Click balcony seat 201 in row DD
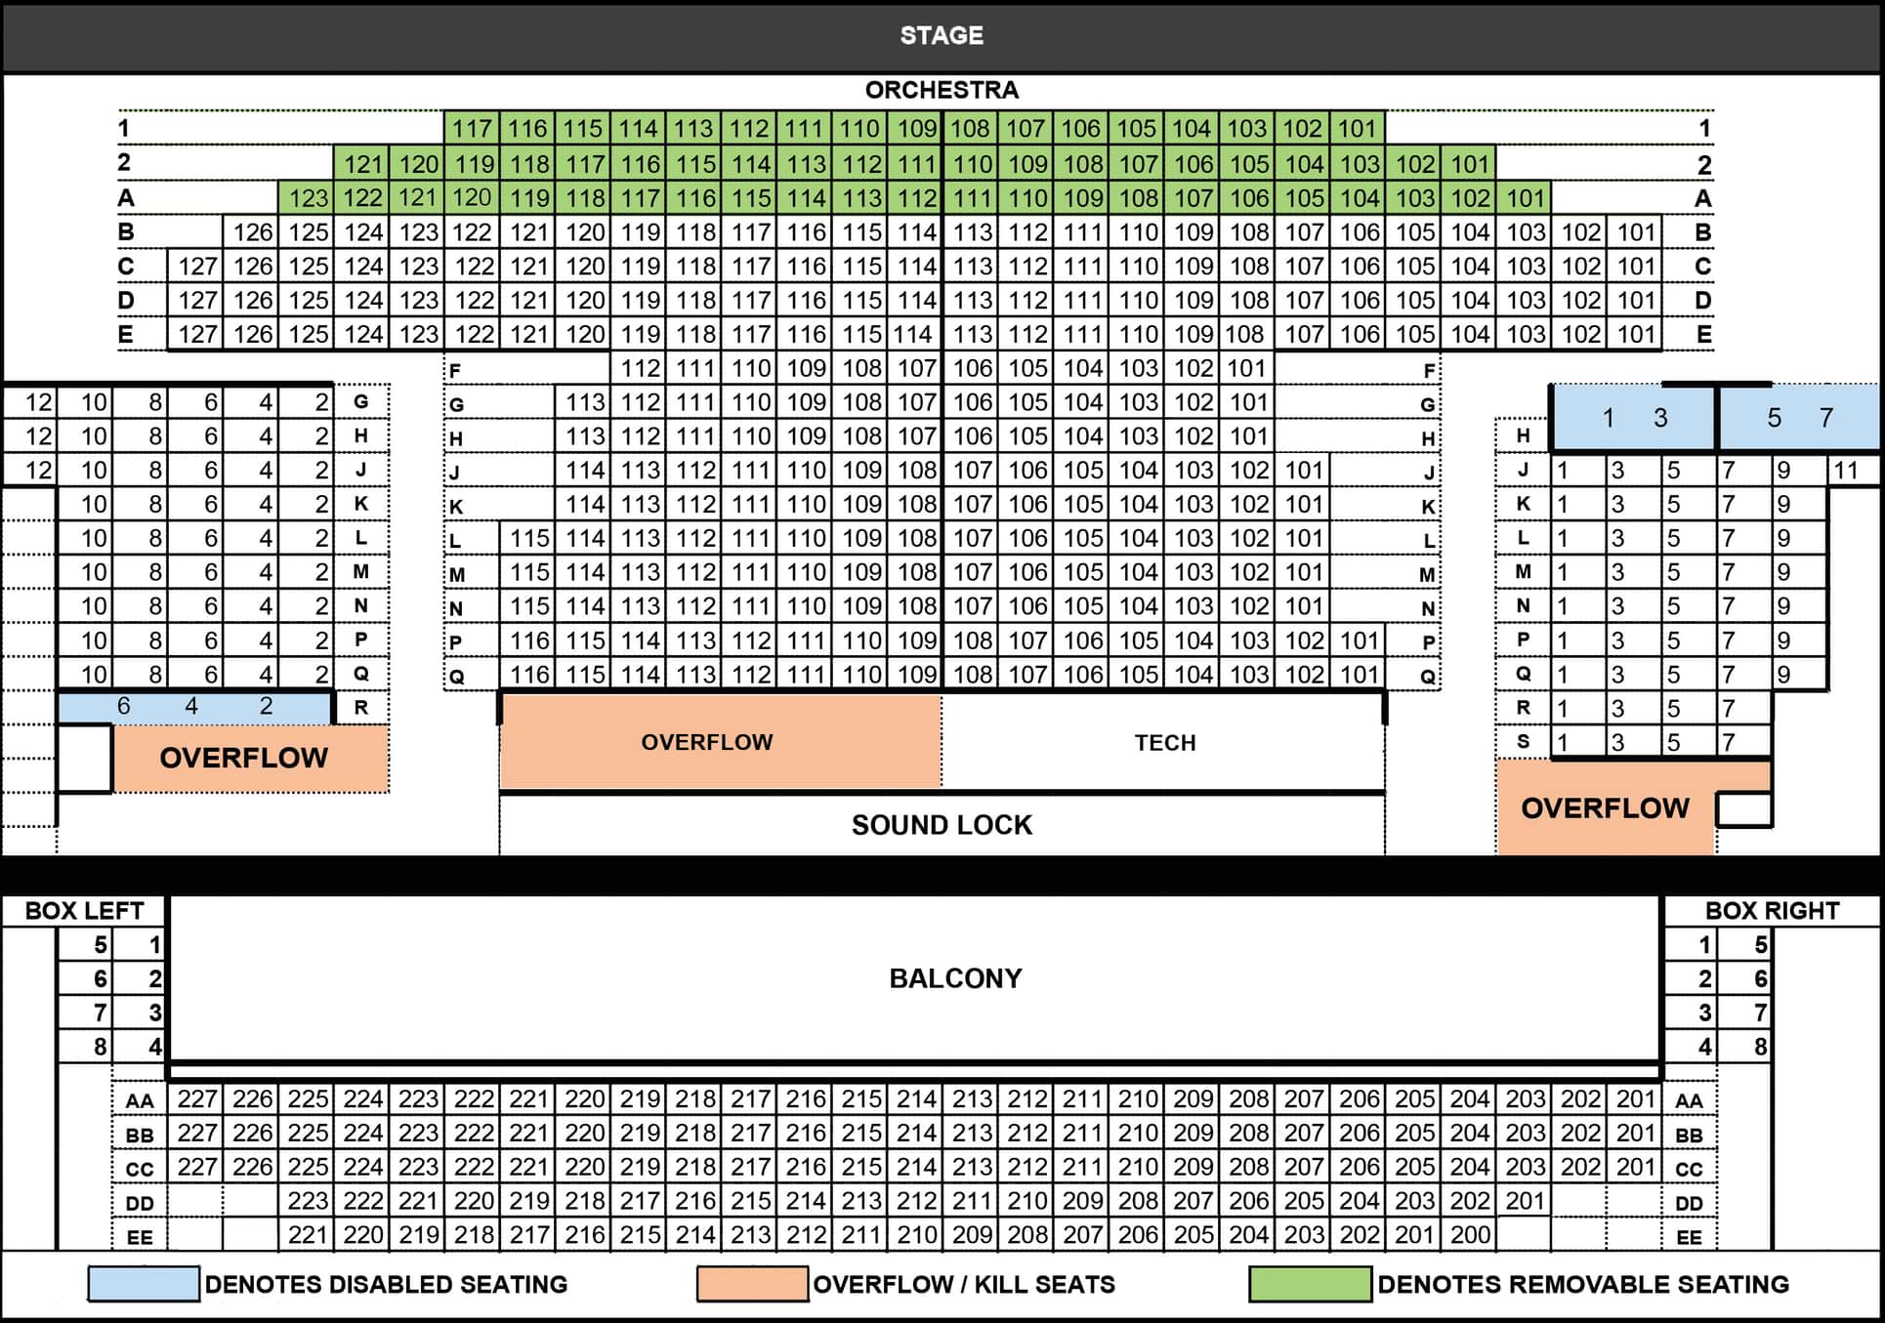The width and height of the screenshot is (1885, 1323). tap(1525, 1201)
